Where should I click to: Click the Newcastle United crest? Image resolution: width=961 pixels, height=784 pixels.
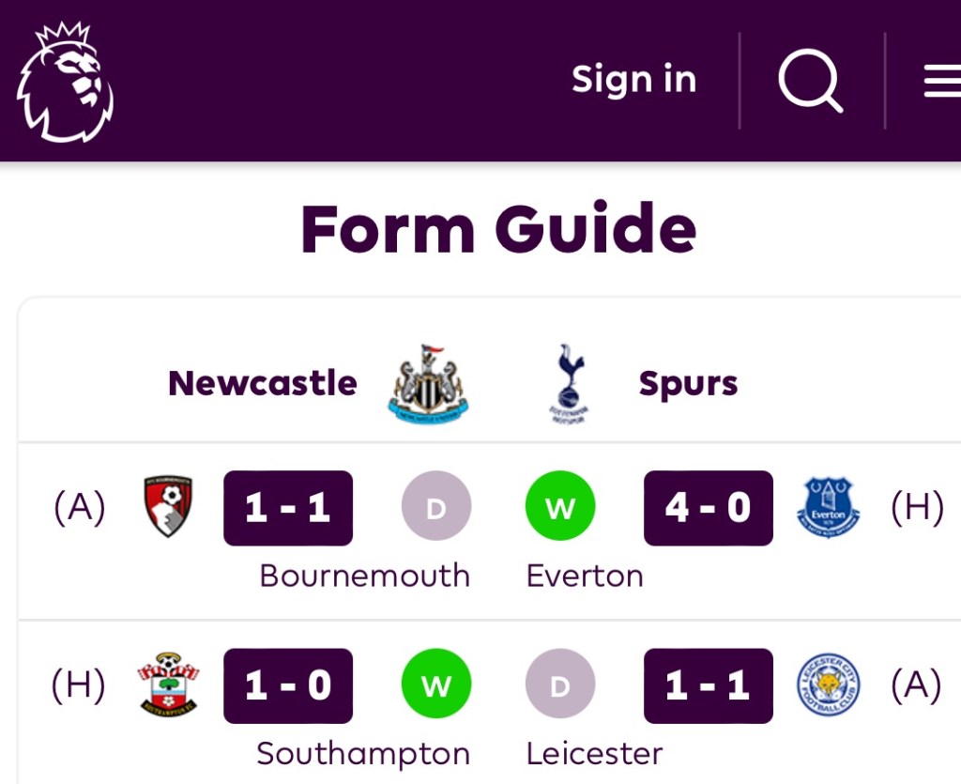pos(428,383)
